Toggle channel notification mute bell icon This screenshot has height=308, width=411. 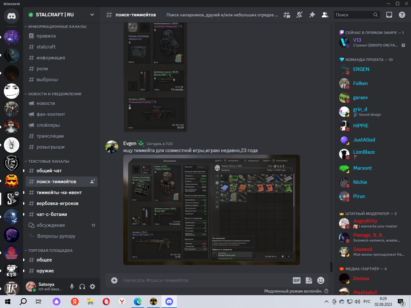[299, 15]
